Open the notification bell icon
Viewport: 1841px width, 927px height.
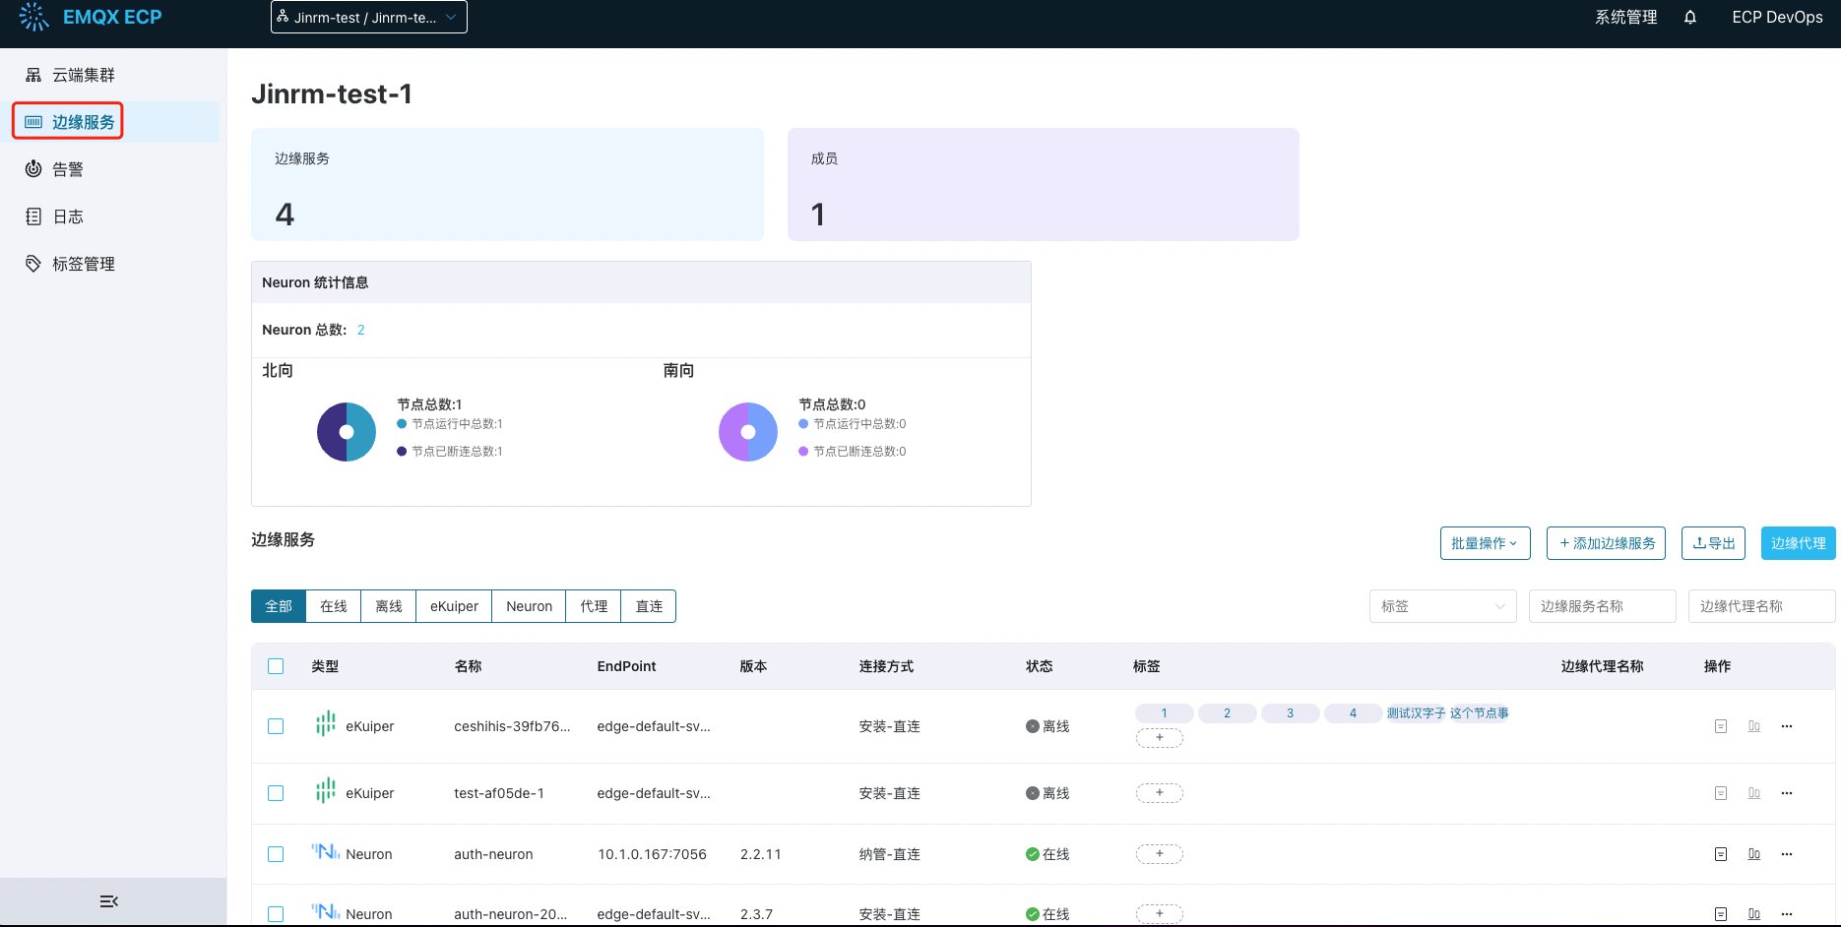[1690, 17]
